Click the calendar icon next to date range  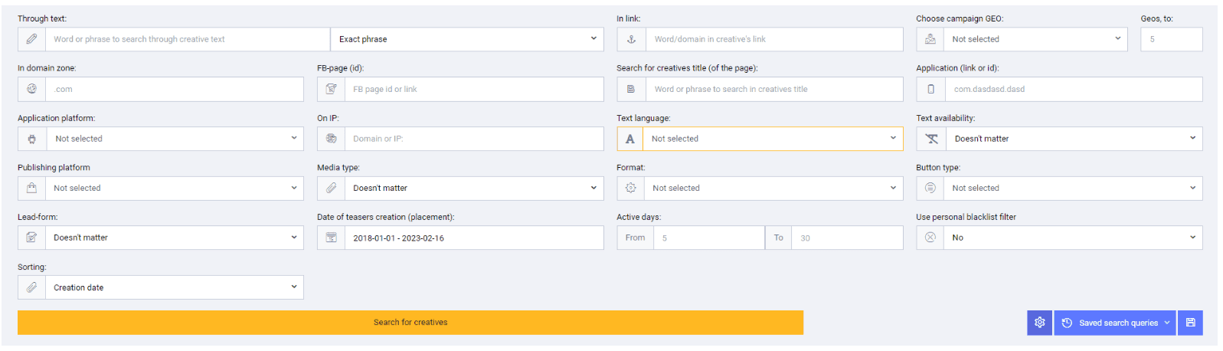click(331, 238)
